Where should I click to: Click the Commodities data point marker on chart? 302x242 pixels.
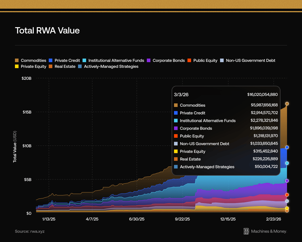click(287, 104)
